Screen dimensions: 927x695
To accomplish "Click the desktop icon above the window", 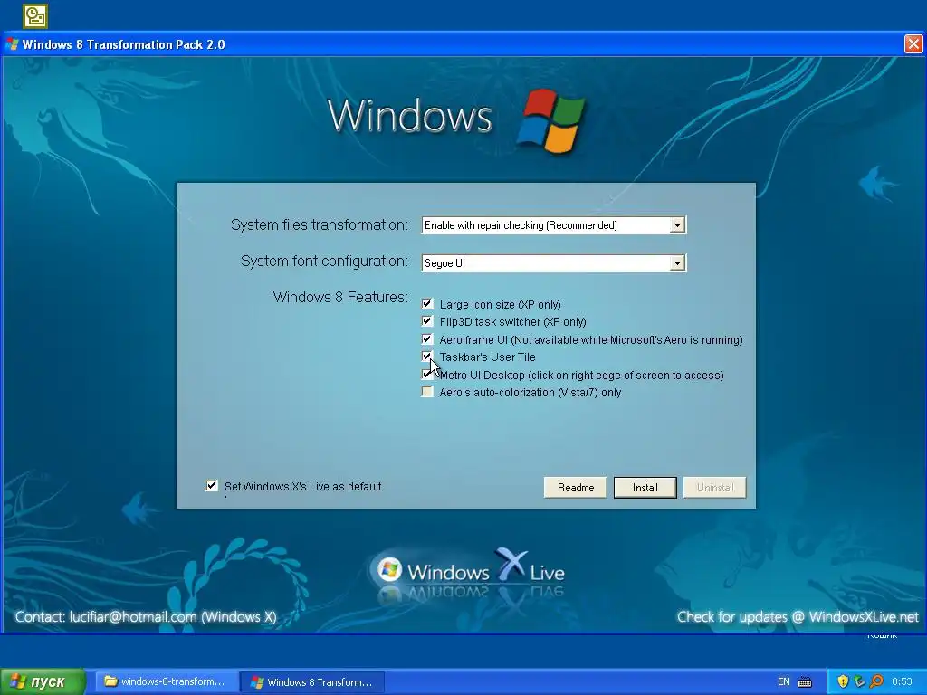I will pos(35,16).
